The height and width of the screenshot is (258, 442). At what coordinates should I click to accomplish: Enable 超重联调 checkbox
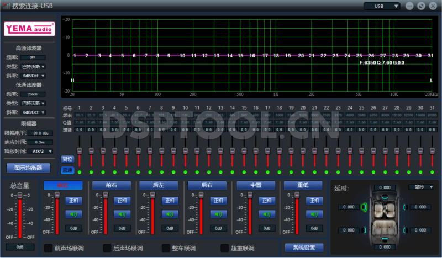pyautogui.click(x=225, y=248)
